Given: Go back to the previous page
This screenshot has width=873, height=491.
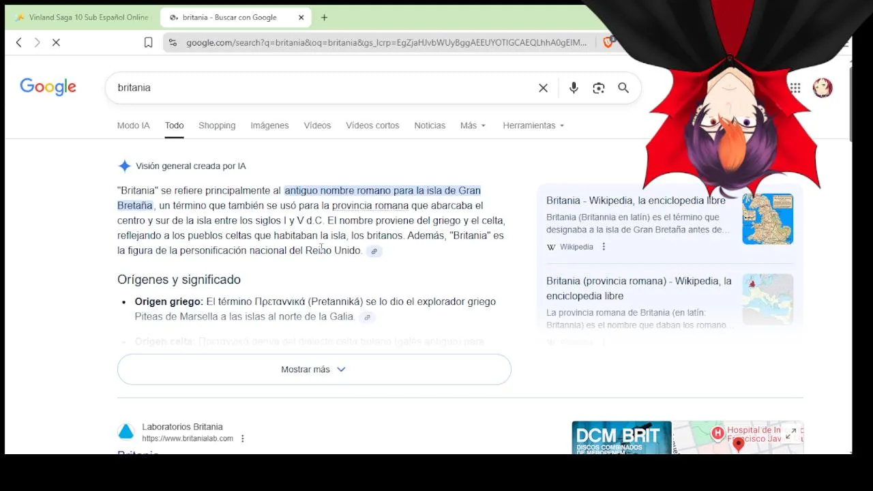Looking at the screenshot, I should pyautogui.click(x=19, y=42).
